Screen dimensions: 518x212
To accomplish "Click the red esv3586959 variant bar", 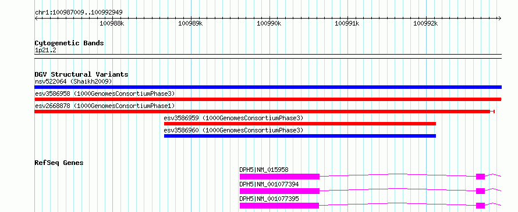I will [300, 124].
